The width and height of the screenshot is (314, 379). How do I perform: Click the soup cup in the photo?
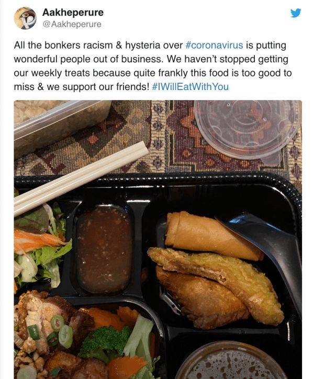tap(231, 361)
